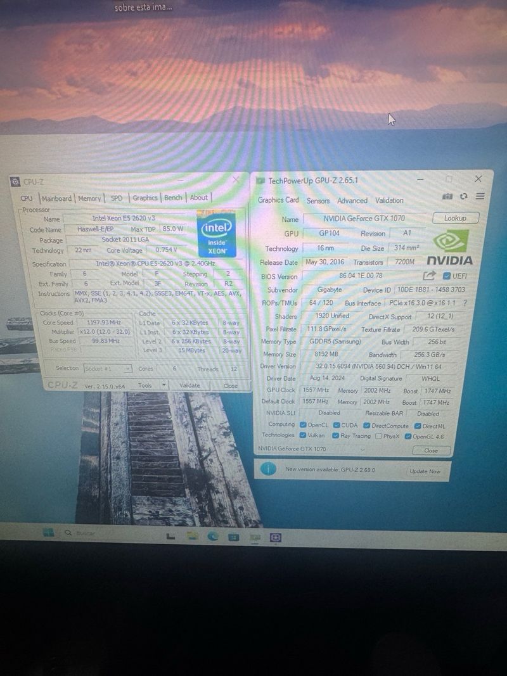Switch to the Advanced tab in GPU-Z
The height and width of the screenshot is (676, 507).
click(352, 200)
